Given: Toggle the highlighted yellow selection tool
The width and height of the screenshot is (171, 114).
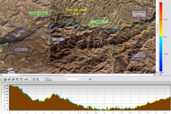Looking at the screenshot, I should [29, 79].
